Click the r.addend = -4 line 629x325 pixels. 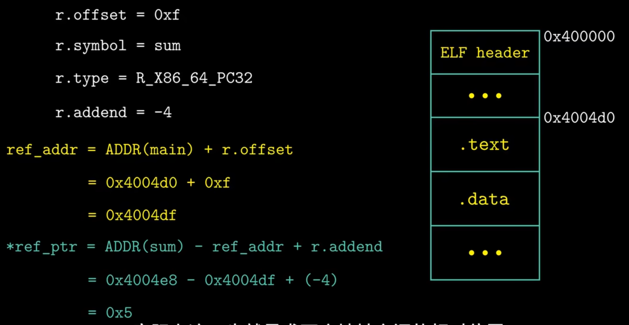click(x=113, y=113)
